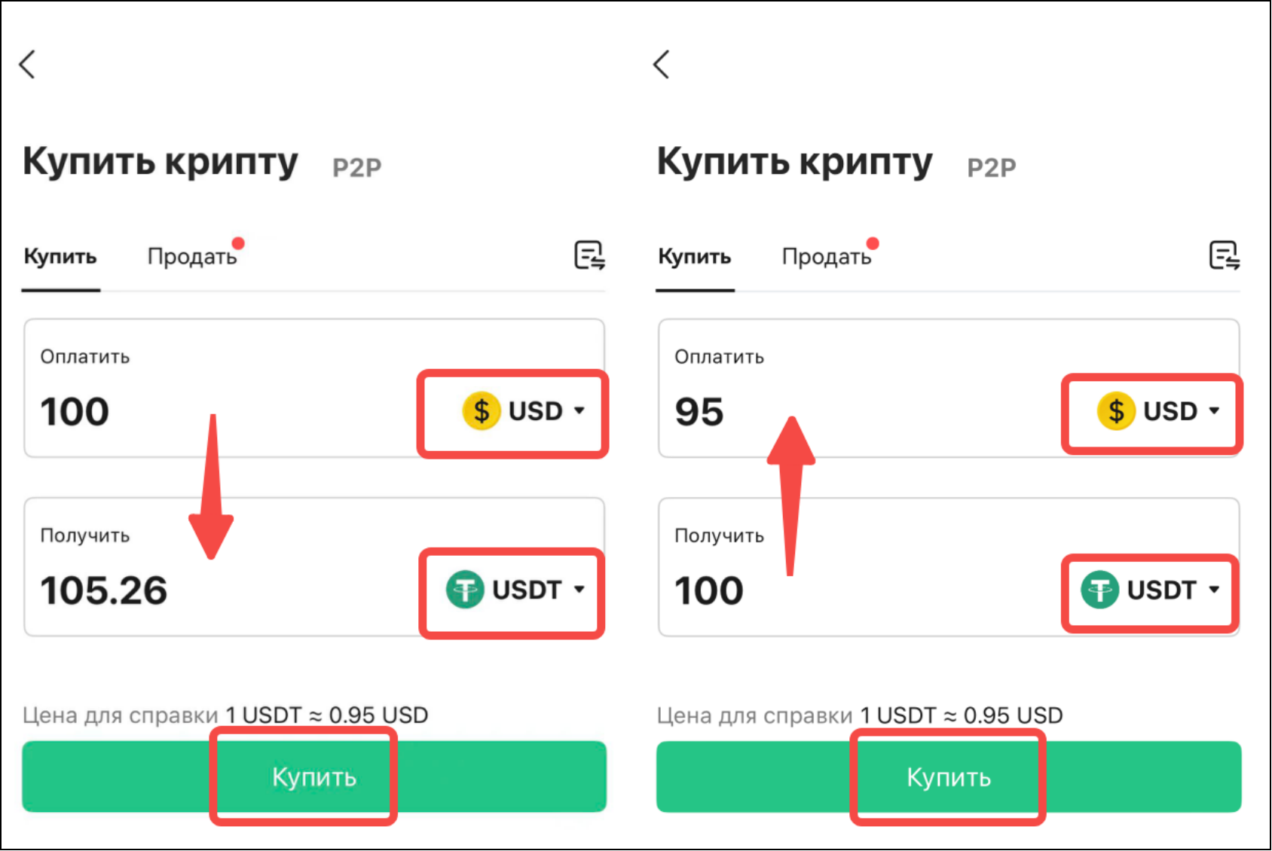Expand USDT dropdown arrow in left panel
1272x851 pixels.
579,589
